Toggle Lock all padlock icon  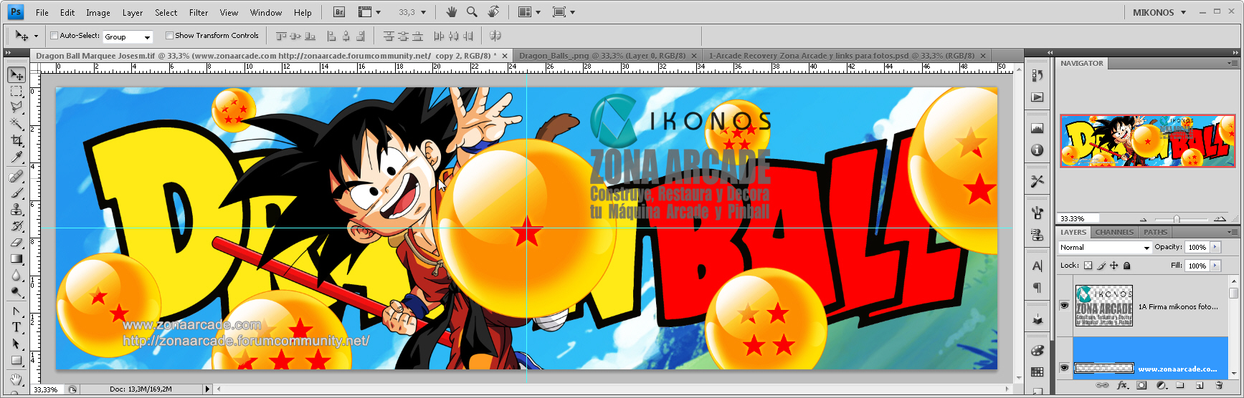click(x=1126, y=266)
